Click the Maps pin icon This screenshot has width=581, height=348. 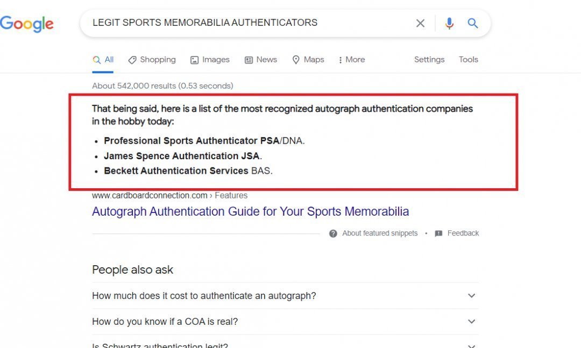tap(296, 60)
